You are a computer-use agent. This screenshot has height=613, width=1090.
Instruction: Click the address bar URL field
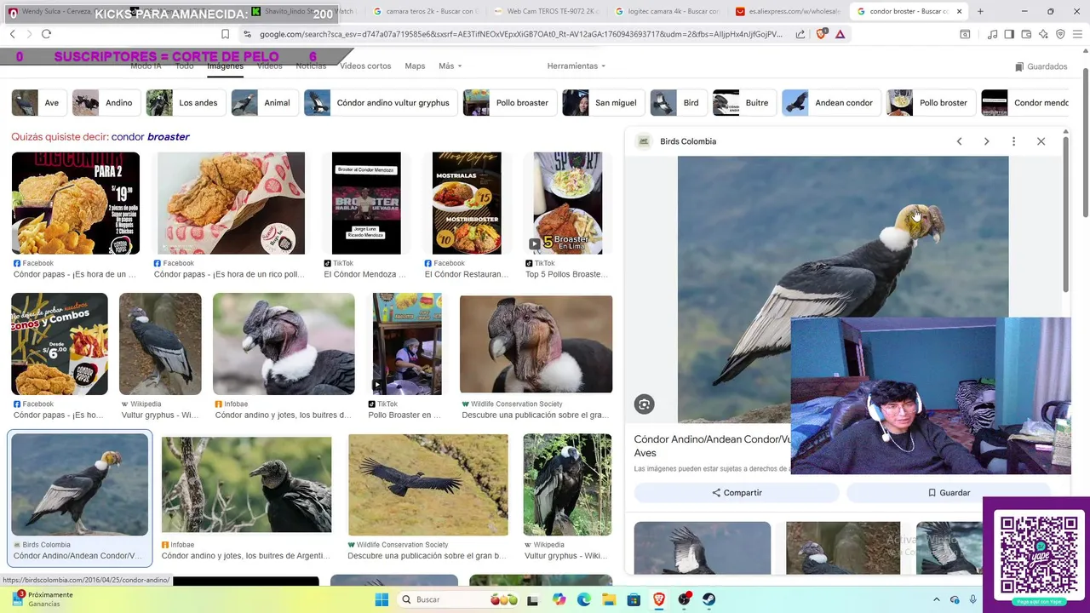[x=519, y=34]
